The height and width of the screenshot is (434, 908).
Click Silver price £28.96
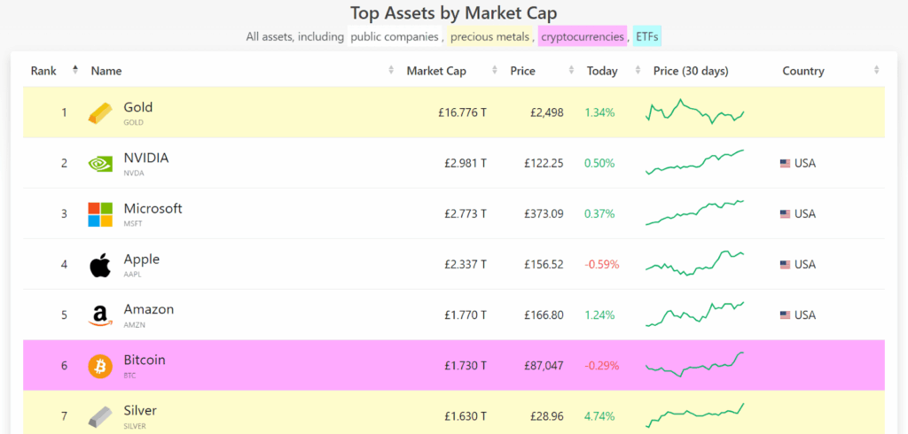coord(547,416)
